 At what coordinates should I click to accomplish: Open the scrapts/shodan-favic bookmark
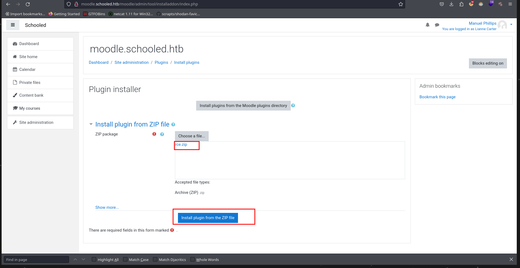(x=178, y=14)
